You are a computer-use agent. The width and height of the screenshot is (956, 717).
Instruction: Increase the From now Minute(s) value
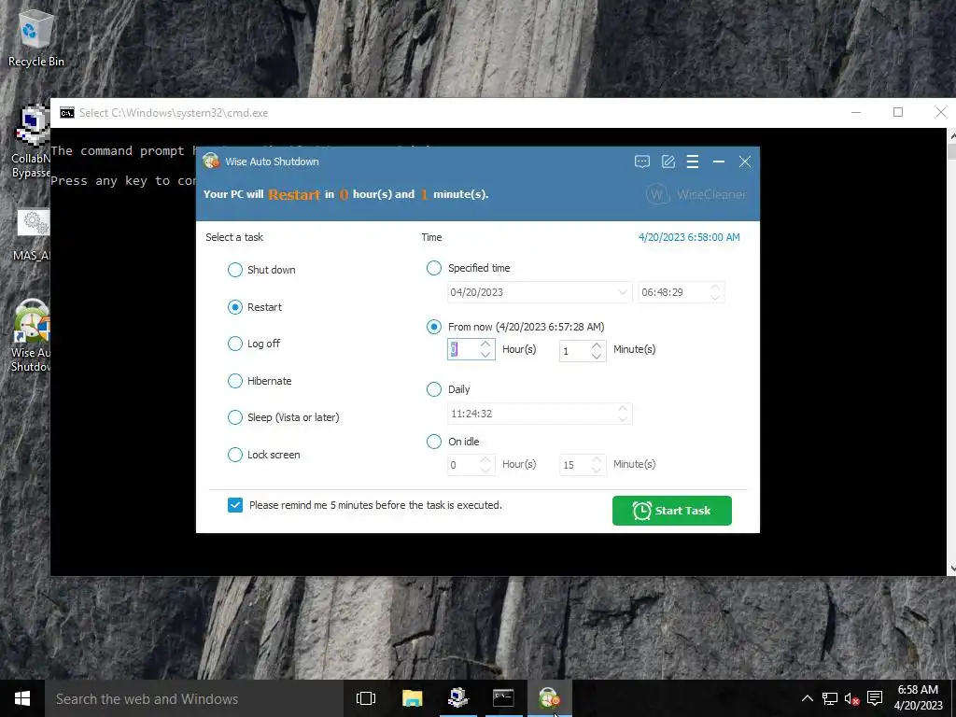pos(597,345)
